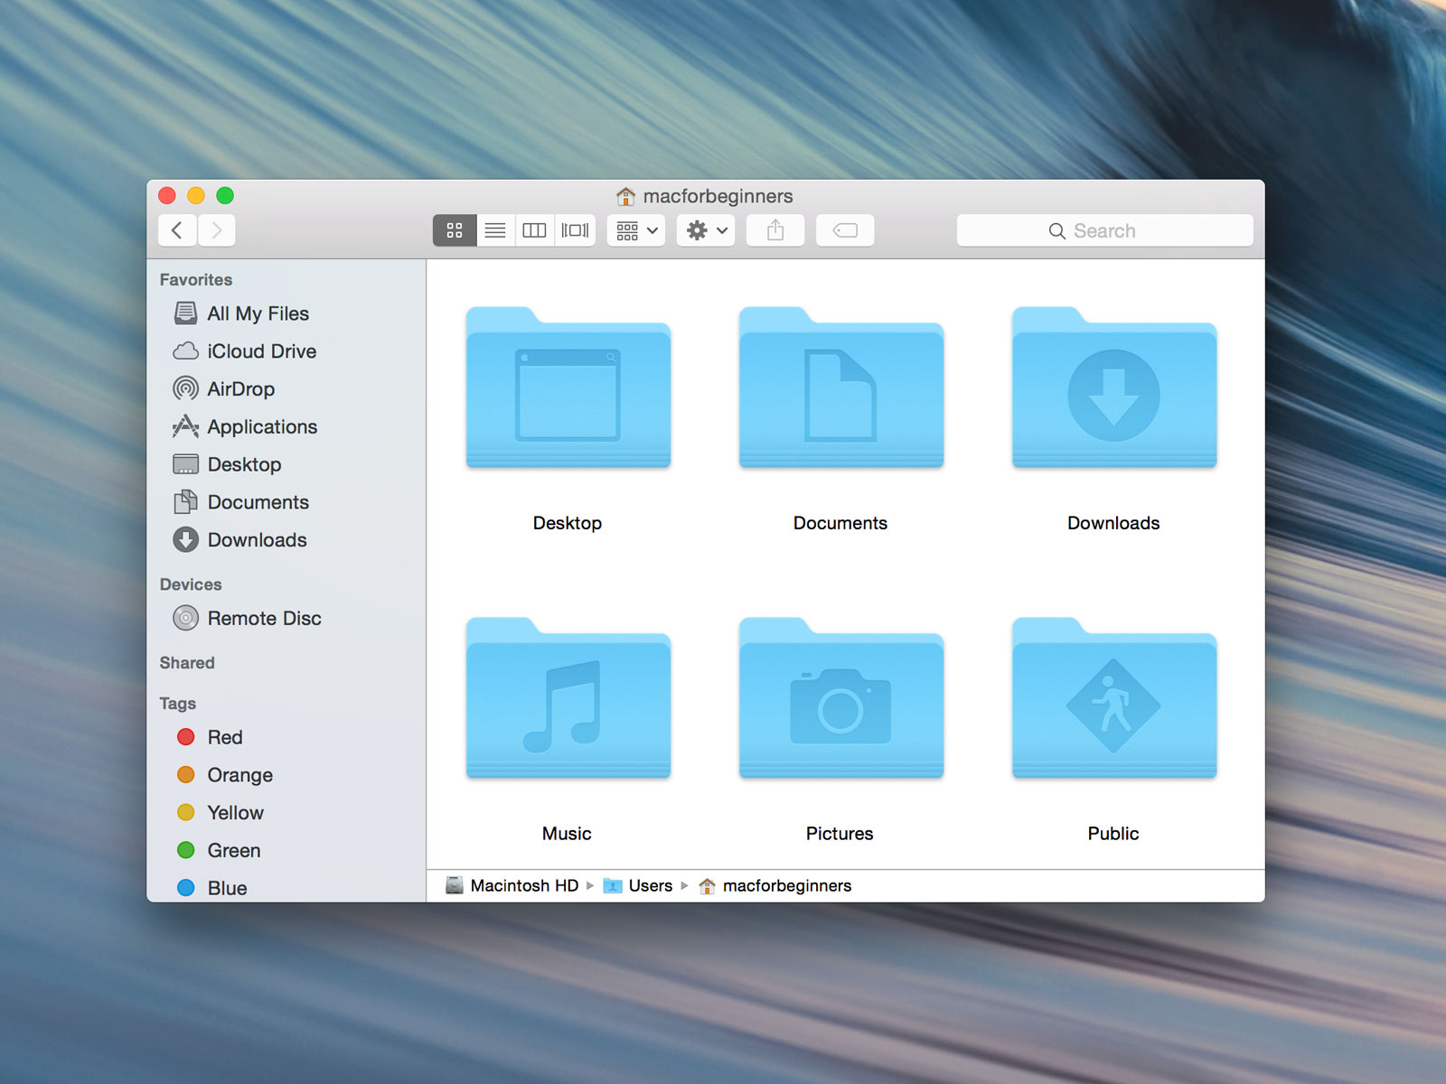Viewport: 1446px width, 1084px height.
Task: Open the action gear menu
Action: coord(705,230)
